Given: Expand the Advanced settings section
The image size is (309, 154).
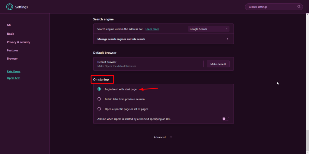Looking at the screenshot, I should pyautogui.click(x=163, y=137).
